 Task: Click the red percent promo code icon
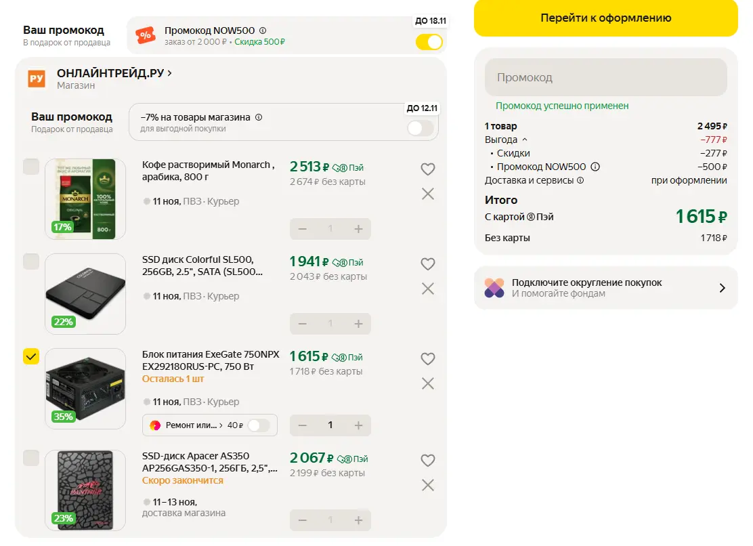(x=146, y=35)
